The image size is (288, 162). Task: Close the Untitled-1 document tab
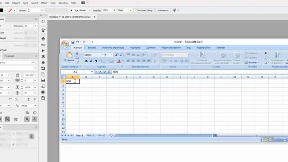point(94,17)
